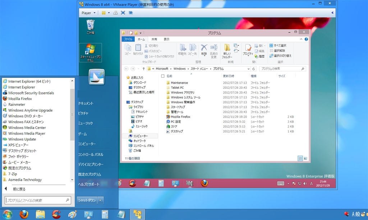Expand the shutdown options arrow

[x=101, y=200]
